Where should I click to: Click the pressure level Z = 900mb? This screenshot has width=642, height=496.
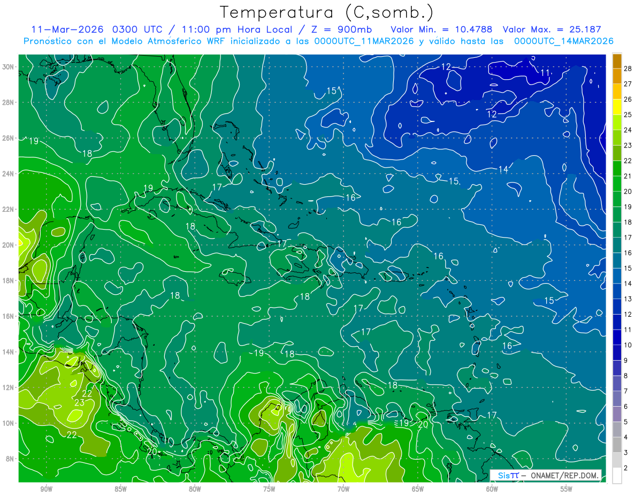(338, 29)
